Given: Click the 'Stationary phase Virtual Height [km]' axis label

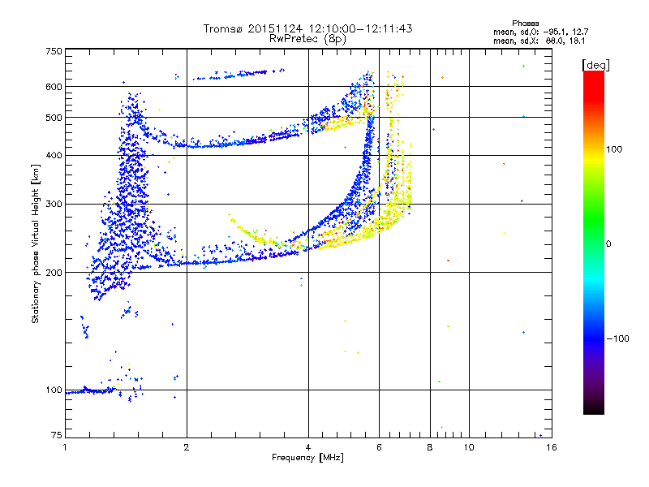Looking at the screenshot, I should point(36,243).
